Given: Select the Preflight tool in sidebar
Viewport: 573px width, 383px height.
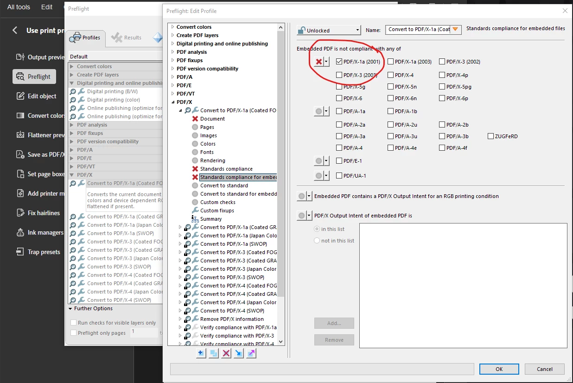Looking at the screenshot, I should pos(34,77).
